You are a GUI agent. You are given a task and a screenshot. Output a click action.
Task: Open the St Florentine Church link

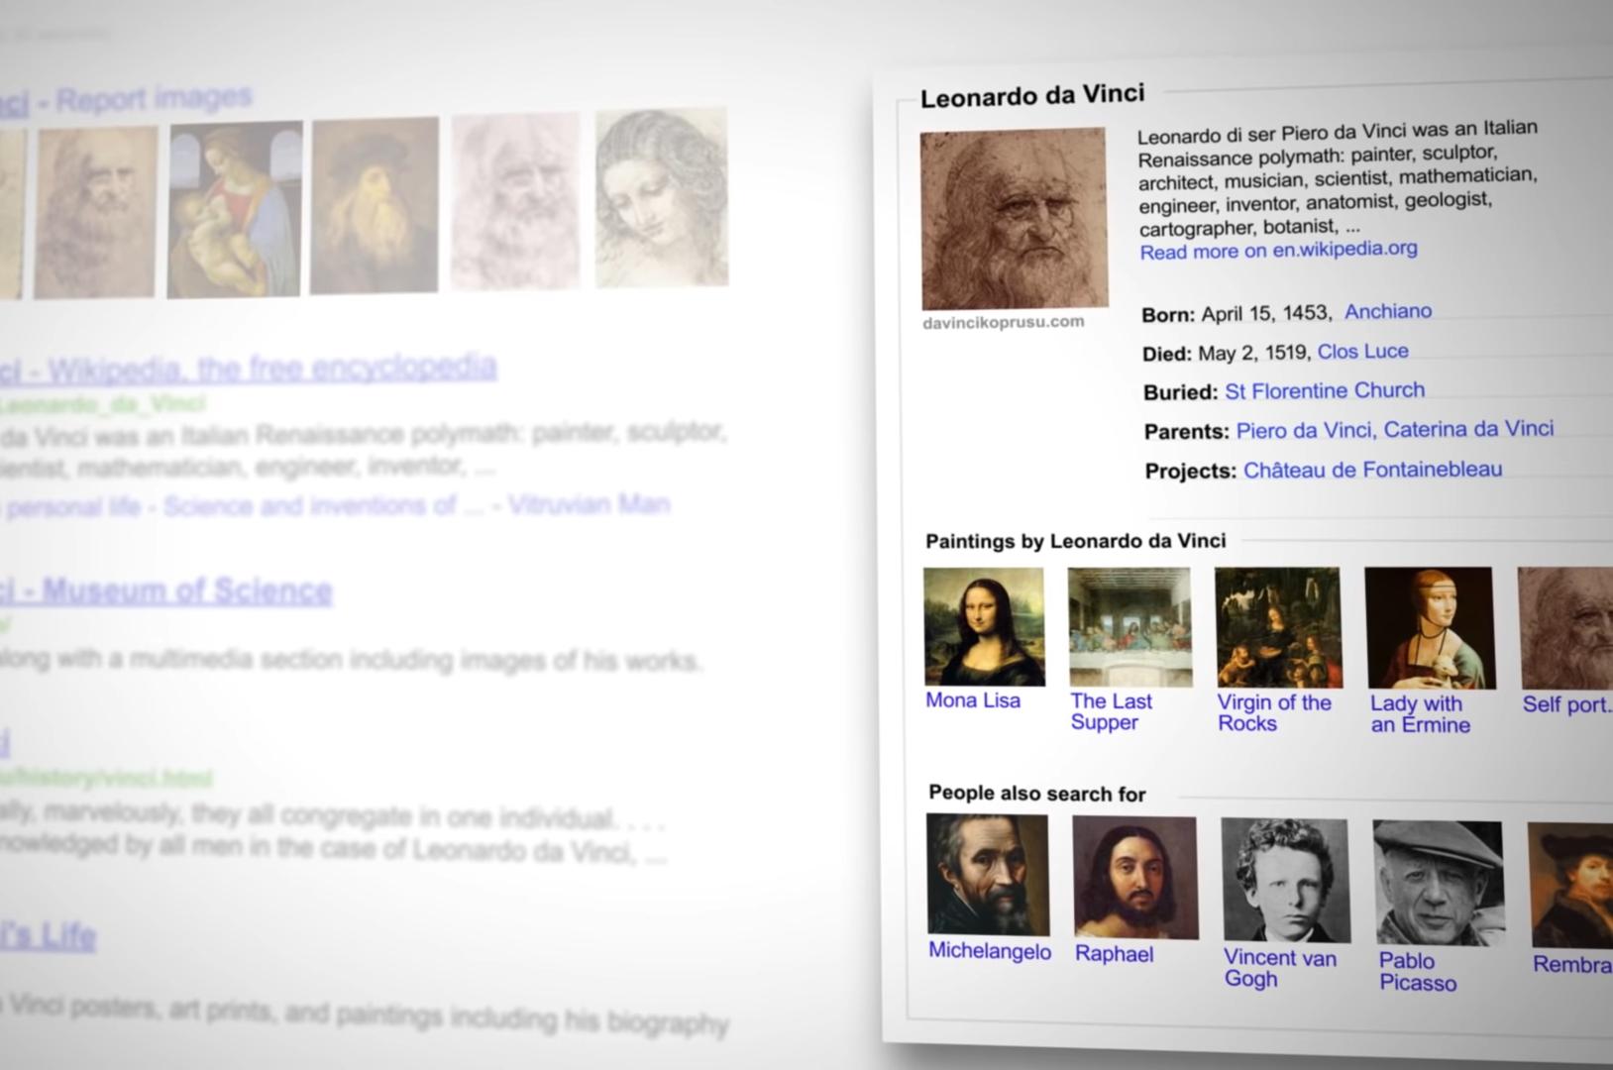coord(1325,390)
